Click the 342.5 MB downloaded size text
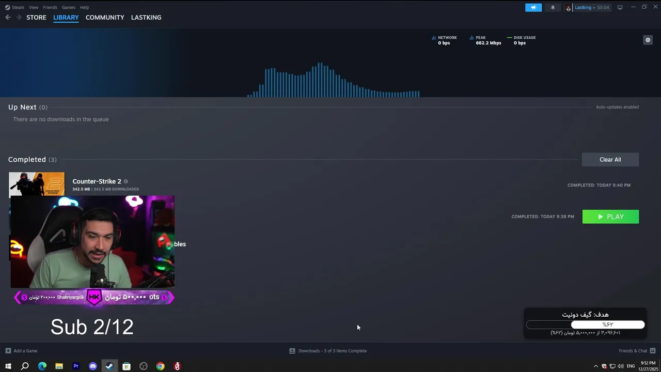 coord(105,189)
